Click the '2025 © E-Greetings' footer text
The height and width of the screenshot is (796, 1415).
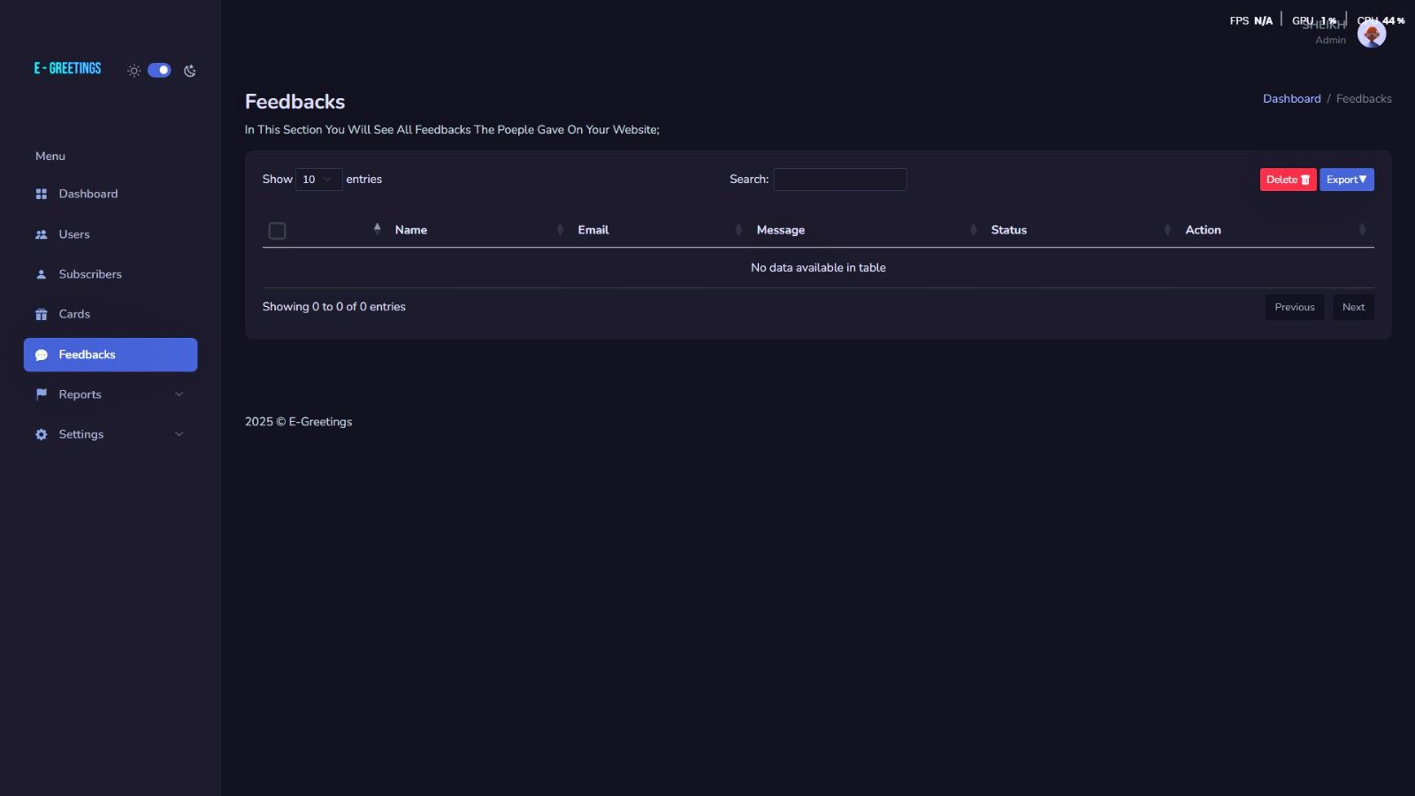299,422
